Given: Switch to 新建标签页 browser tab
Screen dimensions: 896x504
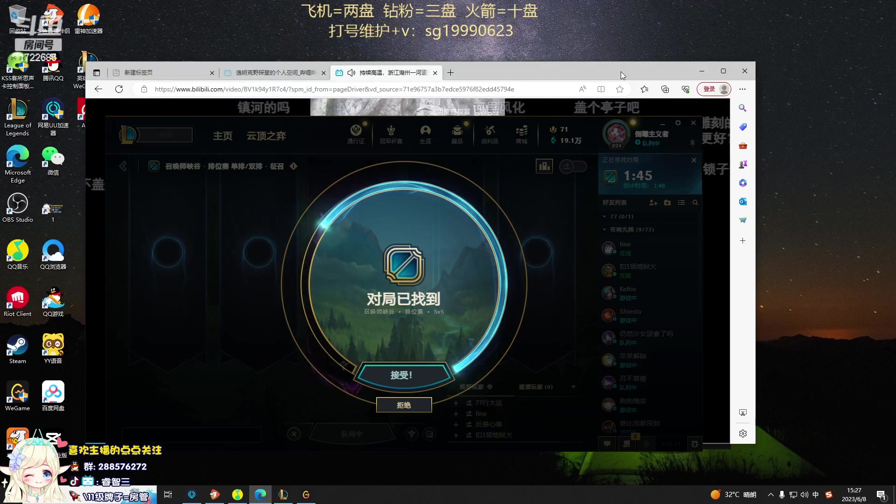Looking at the screenshot, I should [x=163, y=73].
